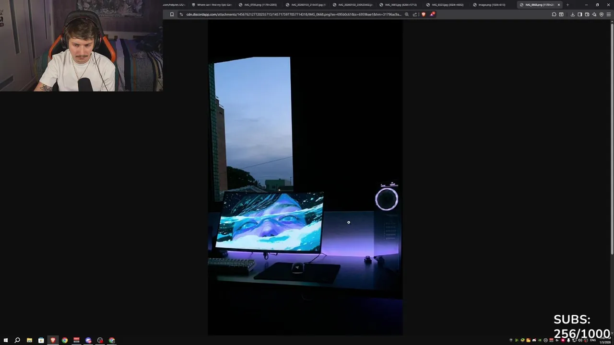Open File Explorer from the taskbar
This screenshot has height=345, width=614.
pos(29,340)
